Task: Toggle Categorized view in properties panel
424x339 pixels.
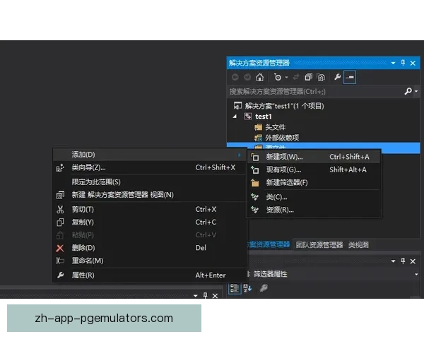Action: tap(235, 288)
